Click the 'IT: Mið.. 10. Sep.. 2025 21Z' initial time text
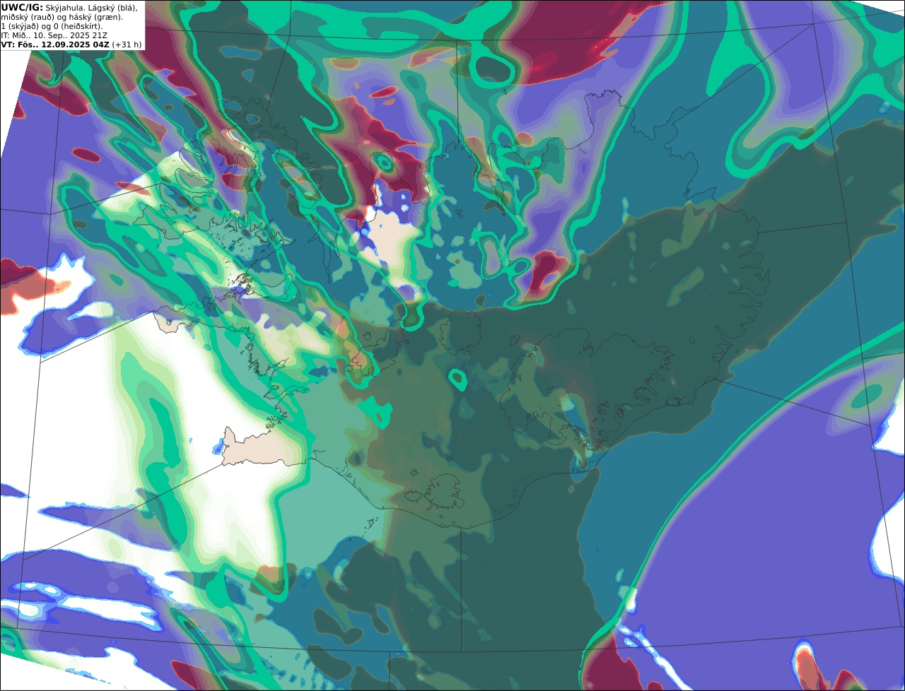 [x=54, y=35]
